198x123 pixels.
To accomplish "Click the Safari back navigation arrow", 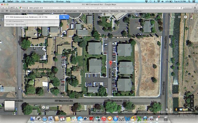I will point(3,8).
